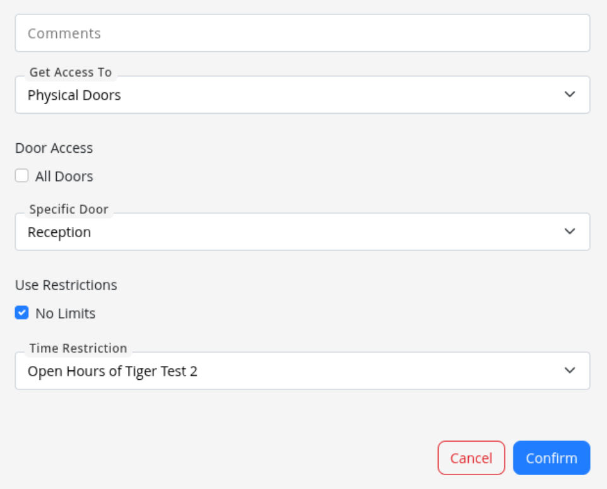Enable the All Doors checkbox
The width and height of the screenshot is (607, 489).
point(22,176)
